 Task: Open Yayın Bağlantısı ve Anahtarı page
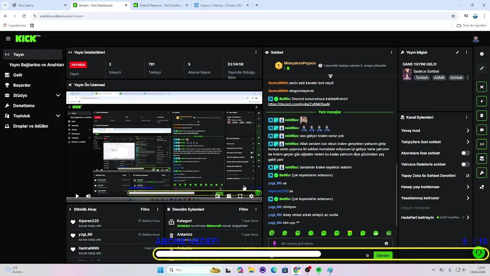click(36, 65)
